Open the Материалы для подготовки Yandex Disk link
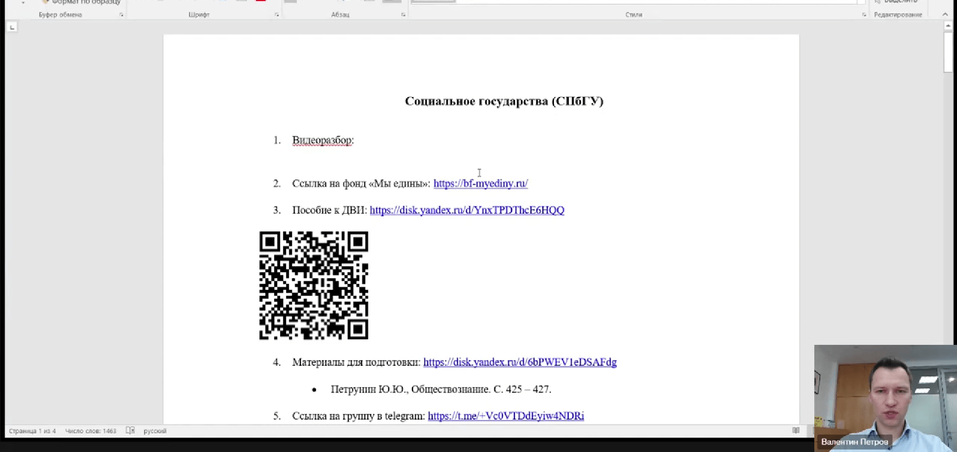Viewport: 957px width, 452px height. [520, 362]
